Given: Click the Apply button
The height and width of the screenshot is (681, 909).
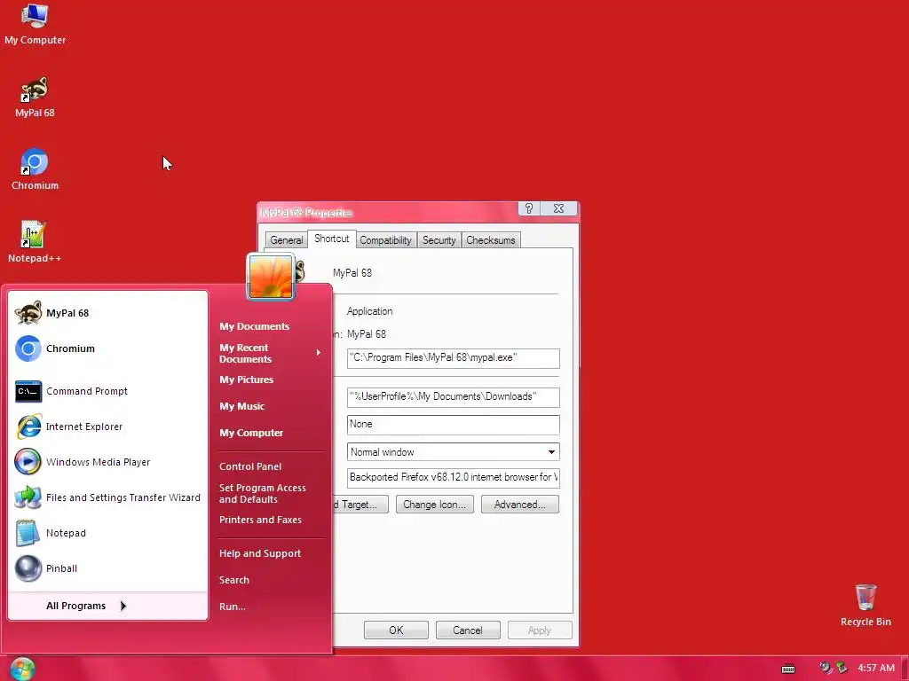Looking at the screenshot, I should tap(540, 630).
